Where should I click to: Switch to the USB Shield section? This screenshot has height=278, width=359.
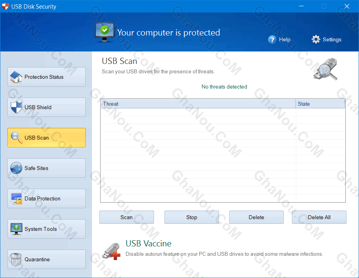tap(46, 107)
